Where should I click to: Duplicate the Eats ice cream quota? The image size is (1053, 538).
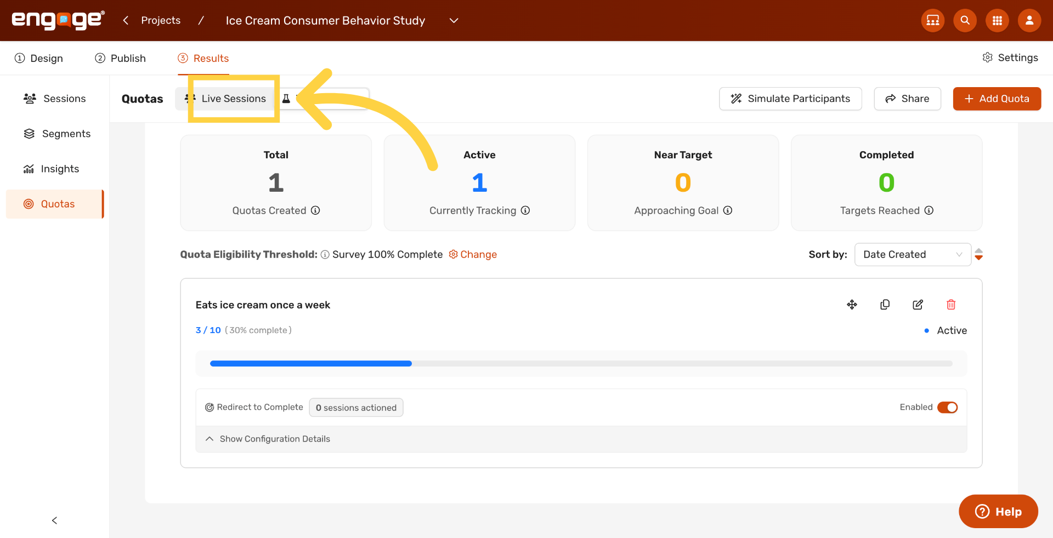pyautogui.click(x=885, y=305)
